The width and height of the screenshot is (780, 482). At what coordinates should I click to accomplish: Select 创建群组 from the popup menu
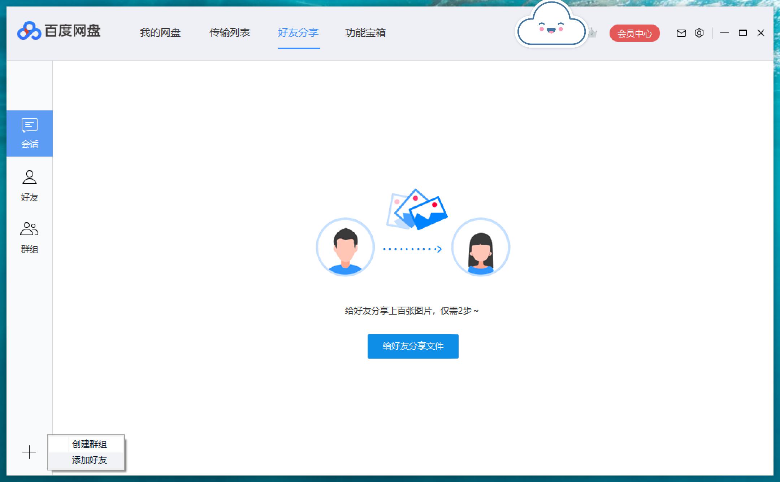point(90,445)
